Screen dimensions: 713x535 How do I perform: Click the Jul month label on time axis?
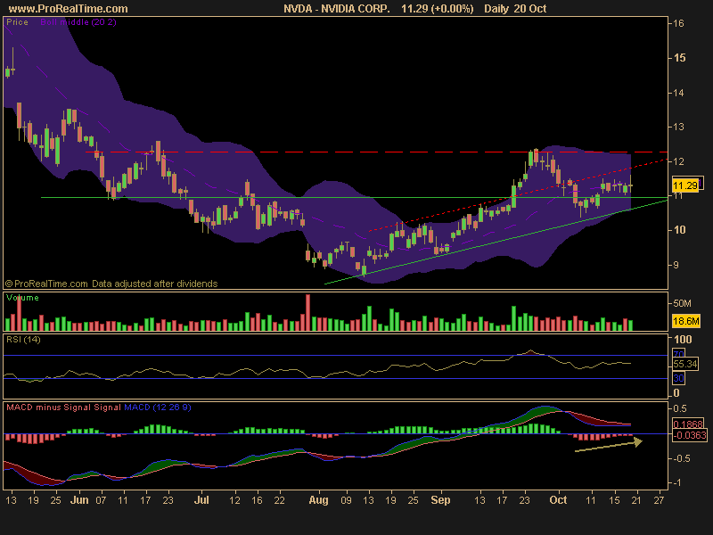[201, 500]
